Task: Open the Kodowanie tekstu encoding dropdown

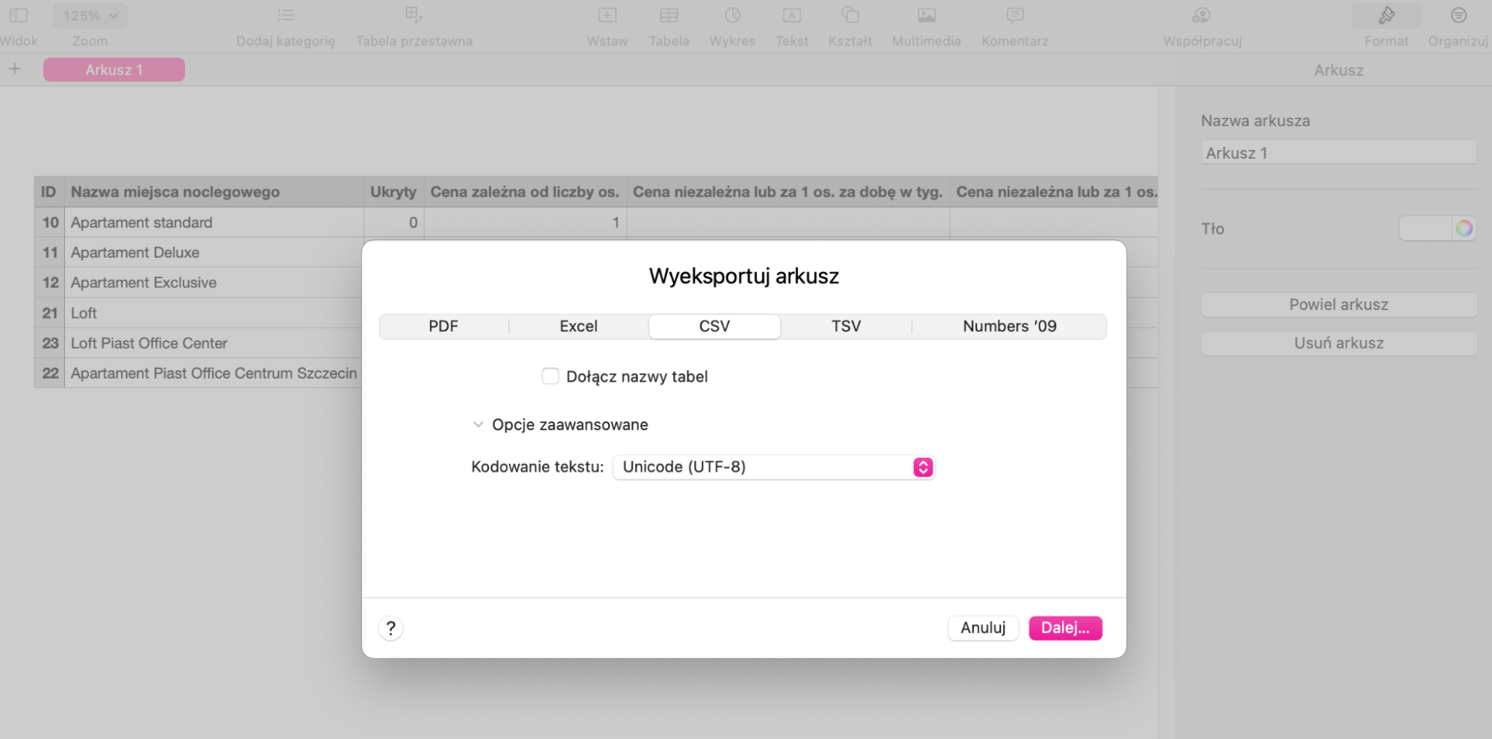Action: pyautogui.click(x=773, y=467)
